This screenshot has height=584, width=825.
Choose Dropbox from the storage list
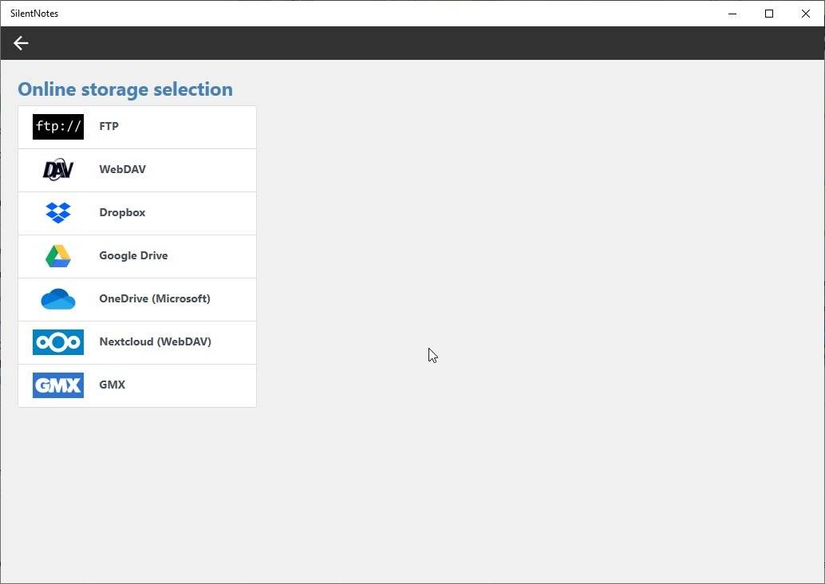136,212
